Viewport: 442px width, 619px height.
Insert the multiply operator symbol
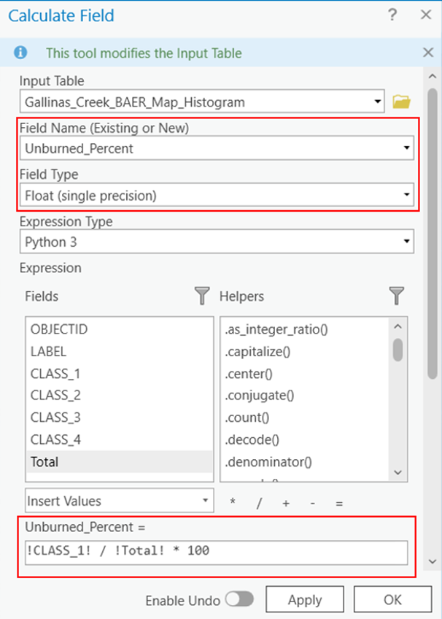tap(232, 503)
